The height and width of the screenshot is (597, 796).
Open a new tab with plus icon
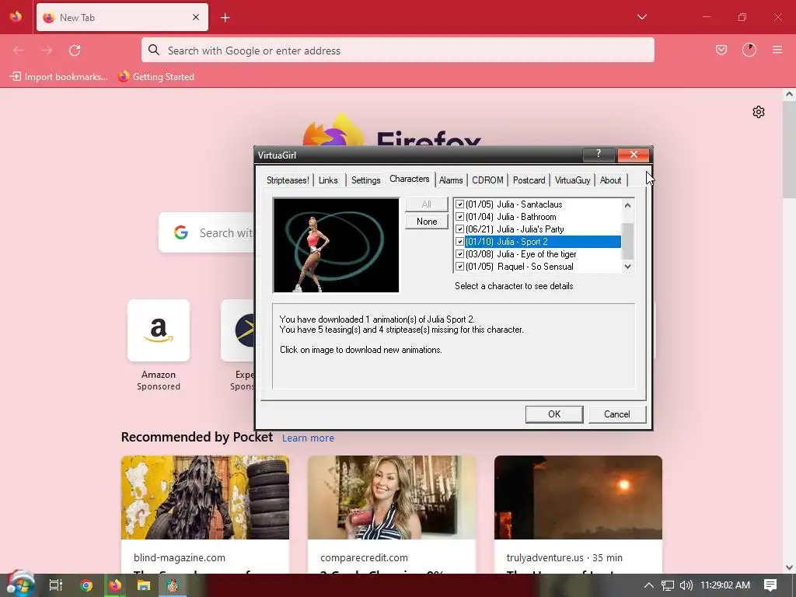click(x=225, y=18)
